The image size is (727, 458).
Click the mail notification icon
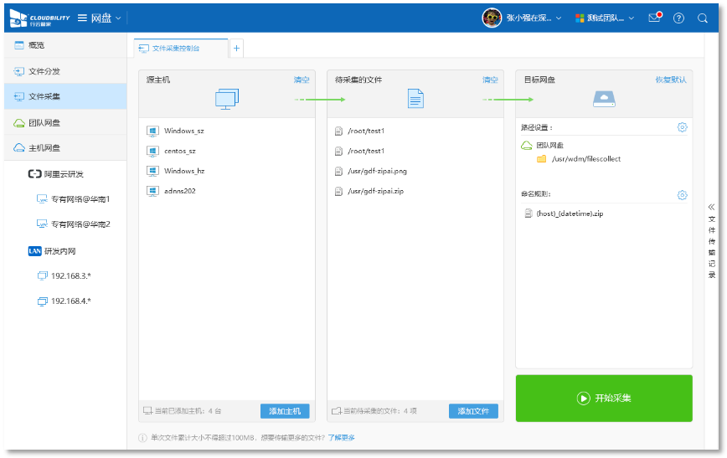(655, 18)
